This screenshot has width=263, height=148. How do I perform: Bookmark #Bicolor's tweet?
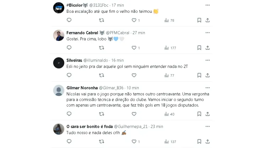pos(199,20)
